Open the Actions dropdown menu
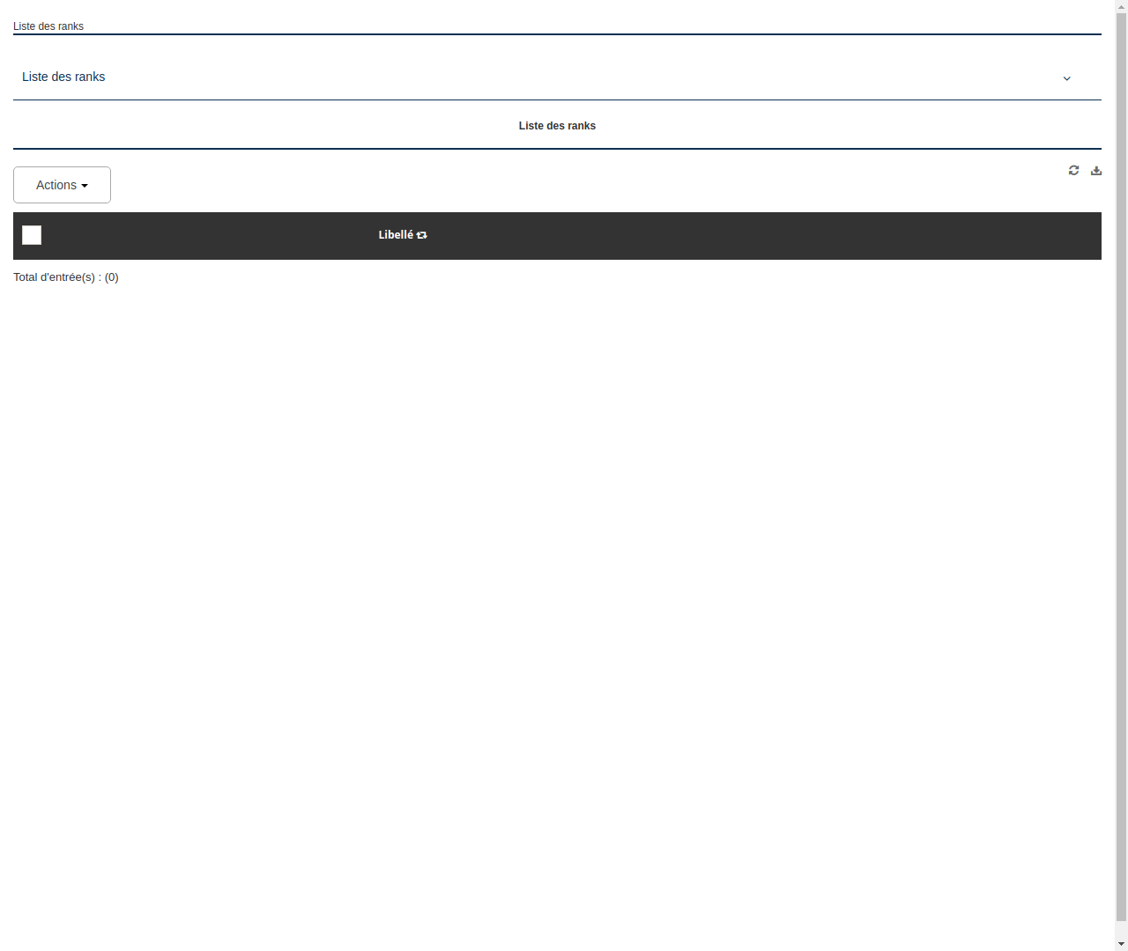Viewport: 1128px width, 951px height. [62, 185]
